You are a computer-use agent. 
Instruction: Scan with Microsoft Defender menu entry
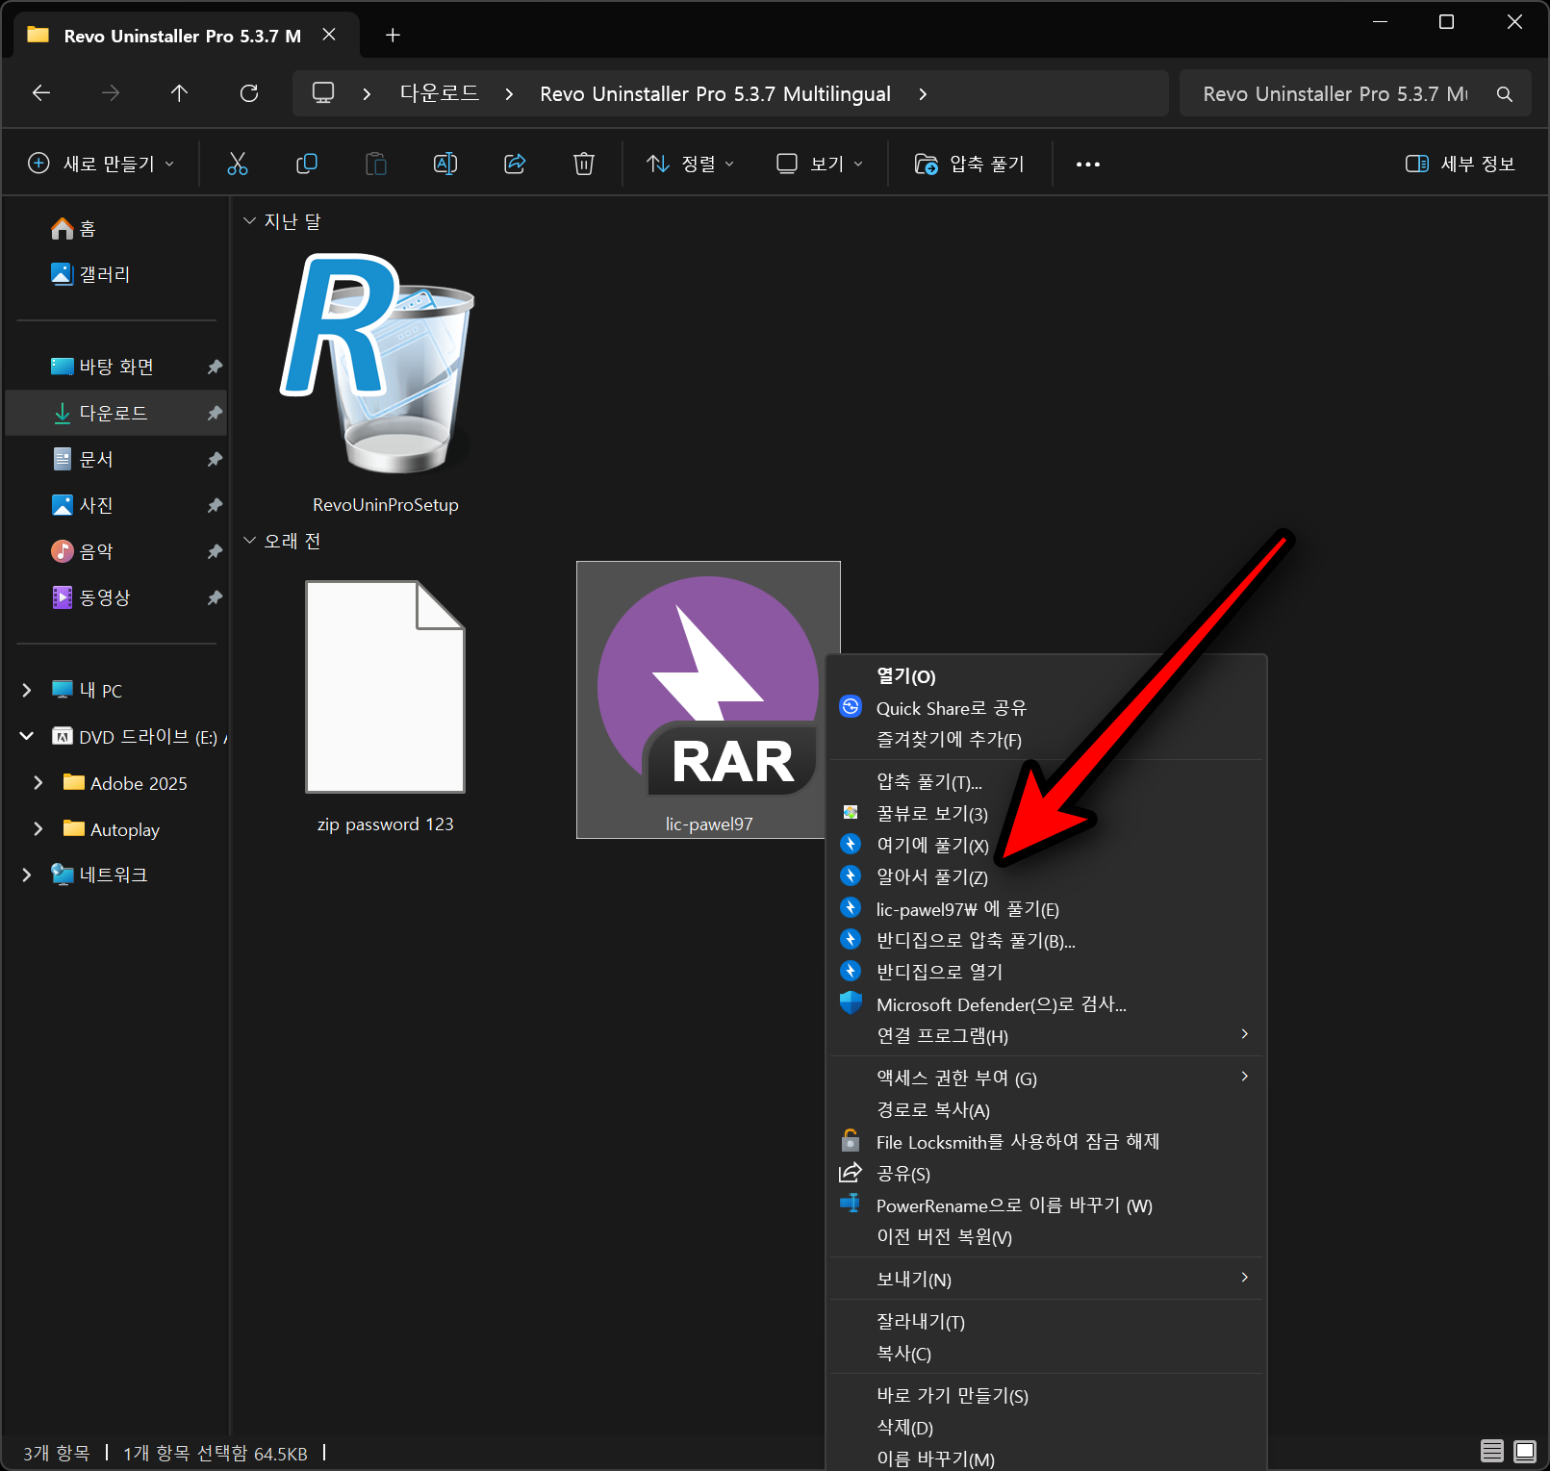(x=1047, y=1004)
